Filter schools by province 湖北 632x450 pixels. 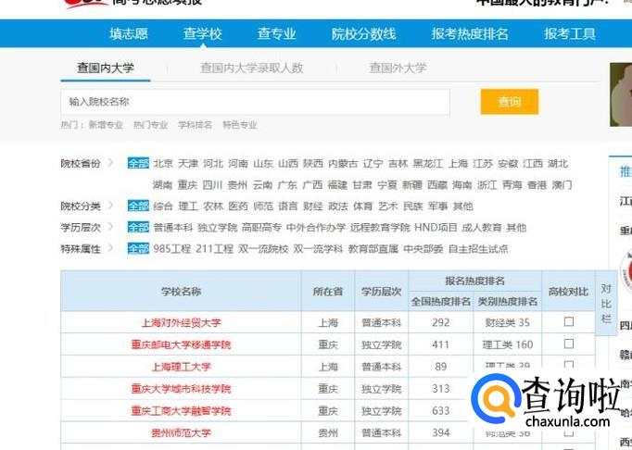558,163
